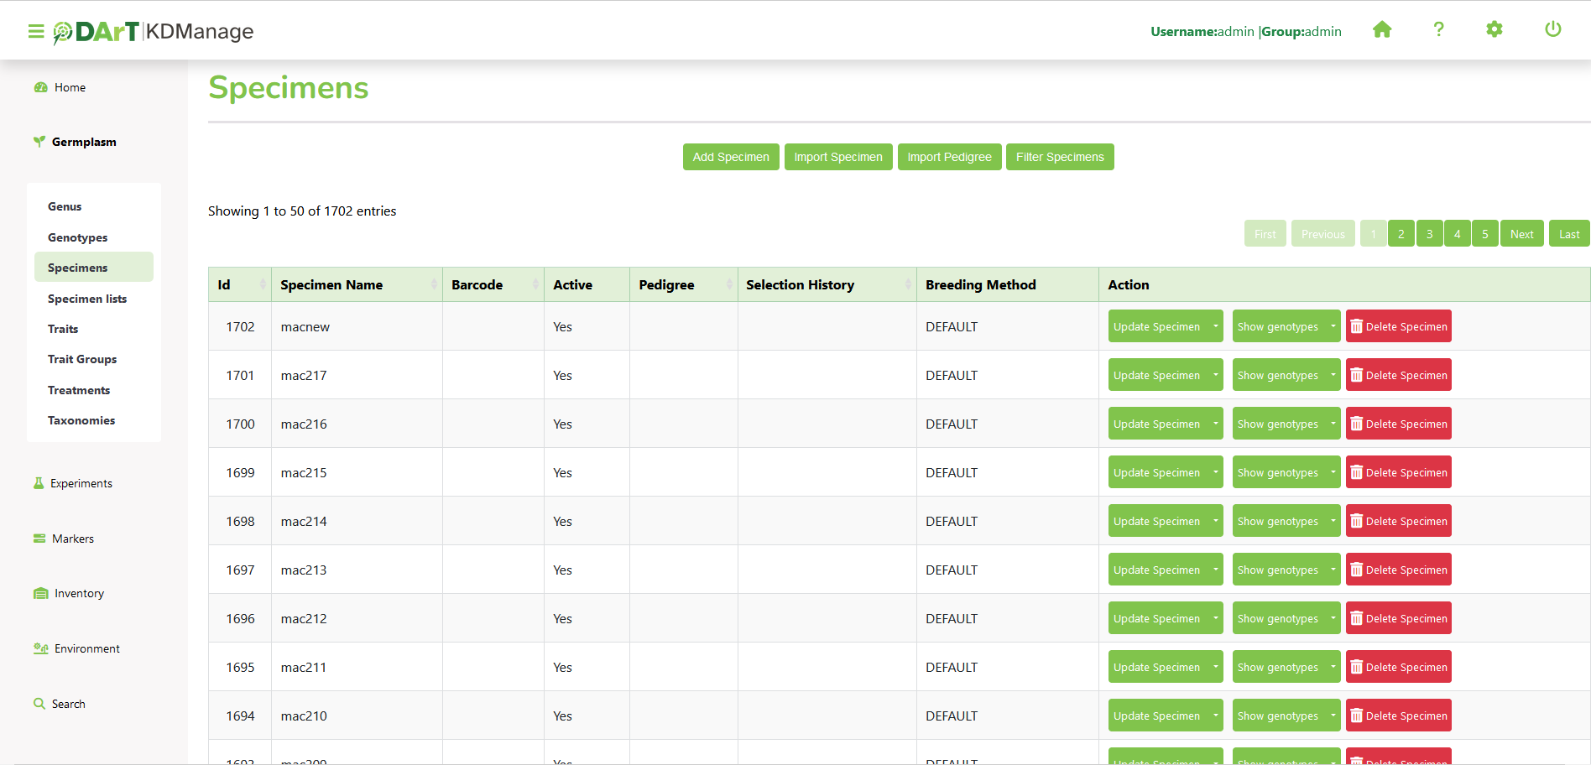Expand Germplasm menu in sidebar
Screen dimensions: 1591x765
coord(84,143)
